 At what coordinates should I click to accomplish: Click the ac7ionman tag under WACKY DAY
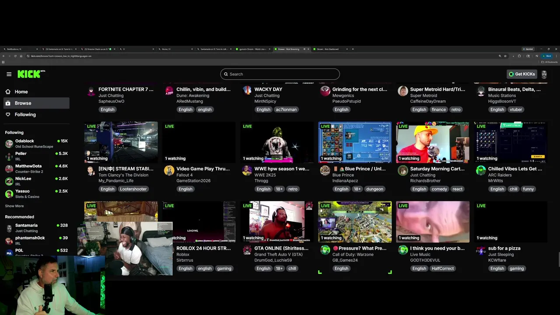click(x=286, y=109)
